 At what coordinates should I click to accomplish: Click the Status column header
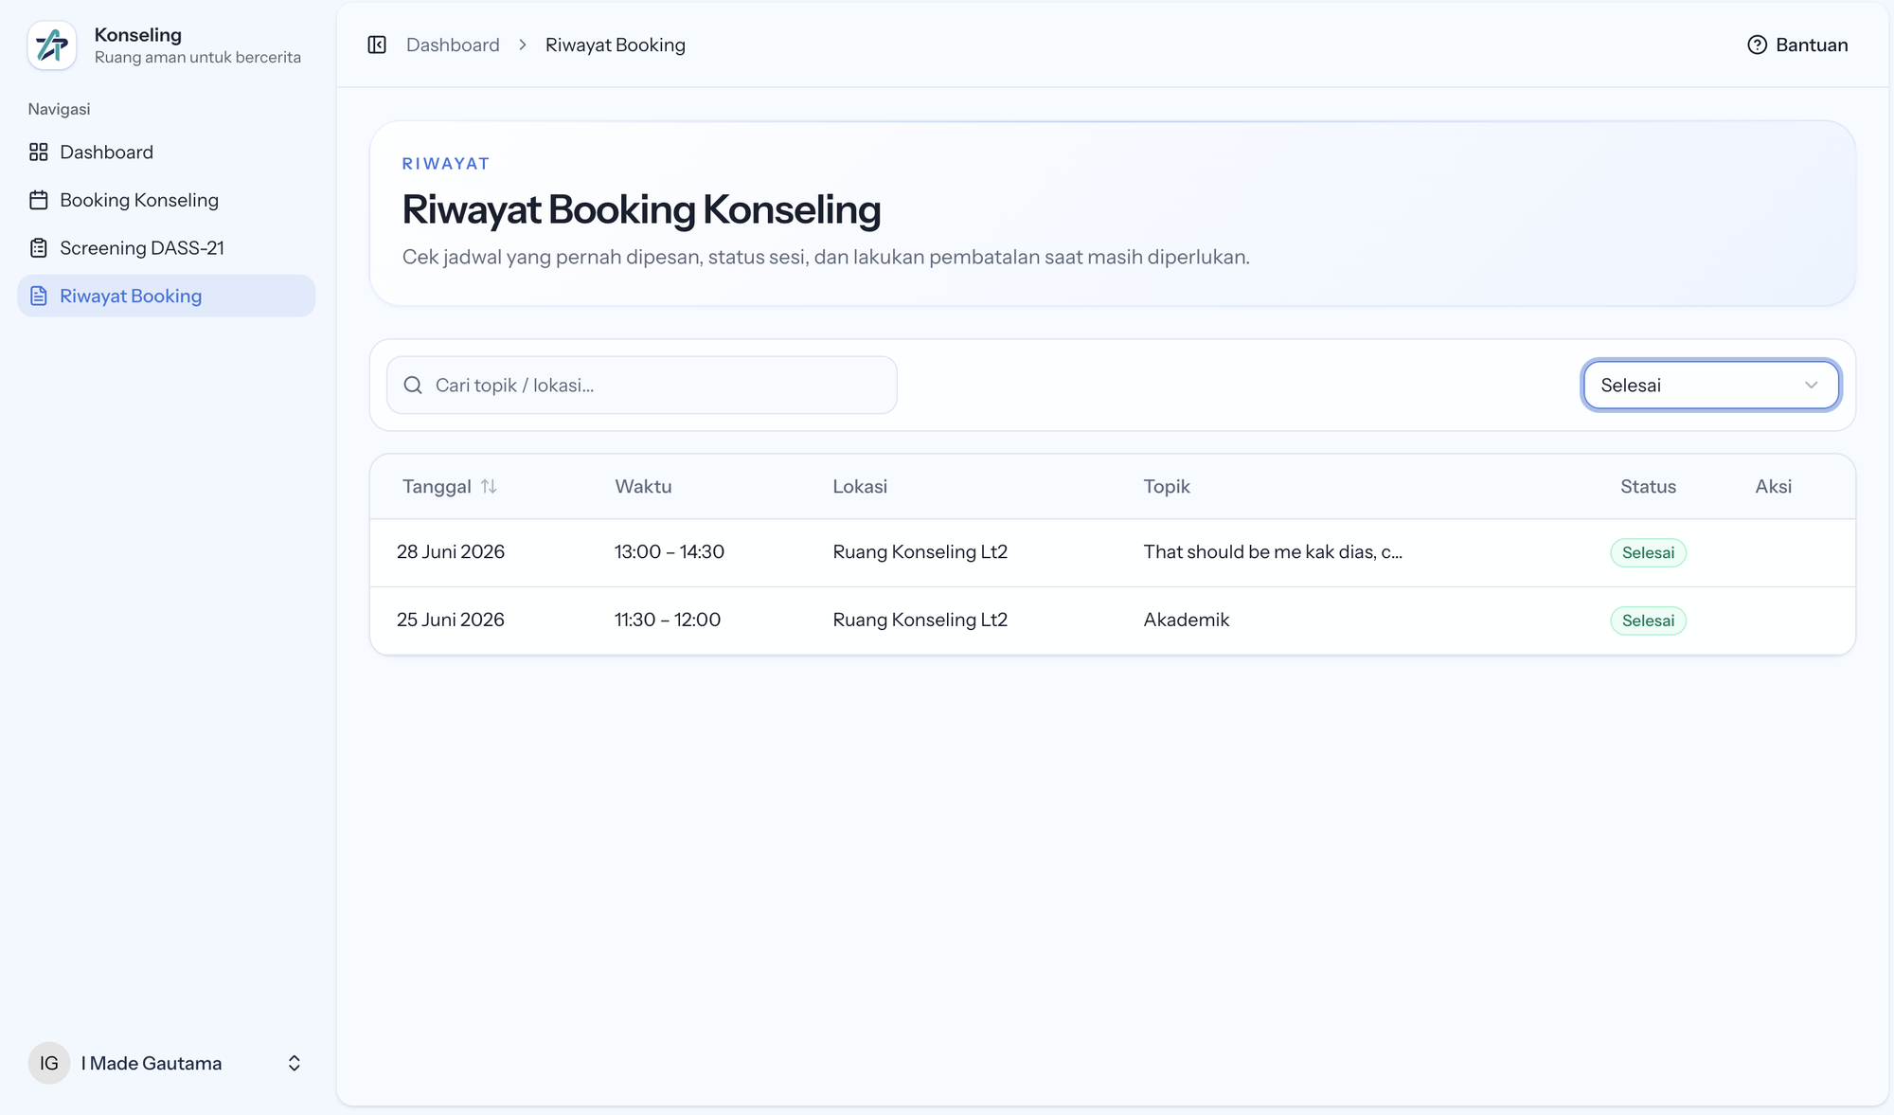[1648, 486]
